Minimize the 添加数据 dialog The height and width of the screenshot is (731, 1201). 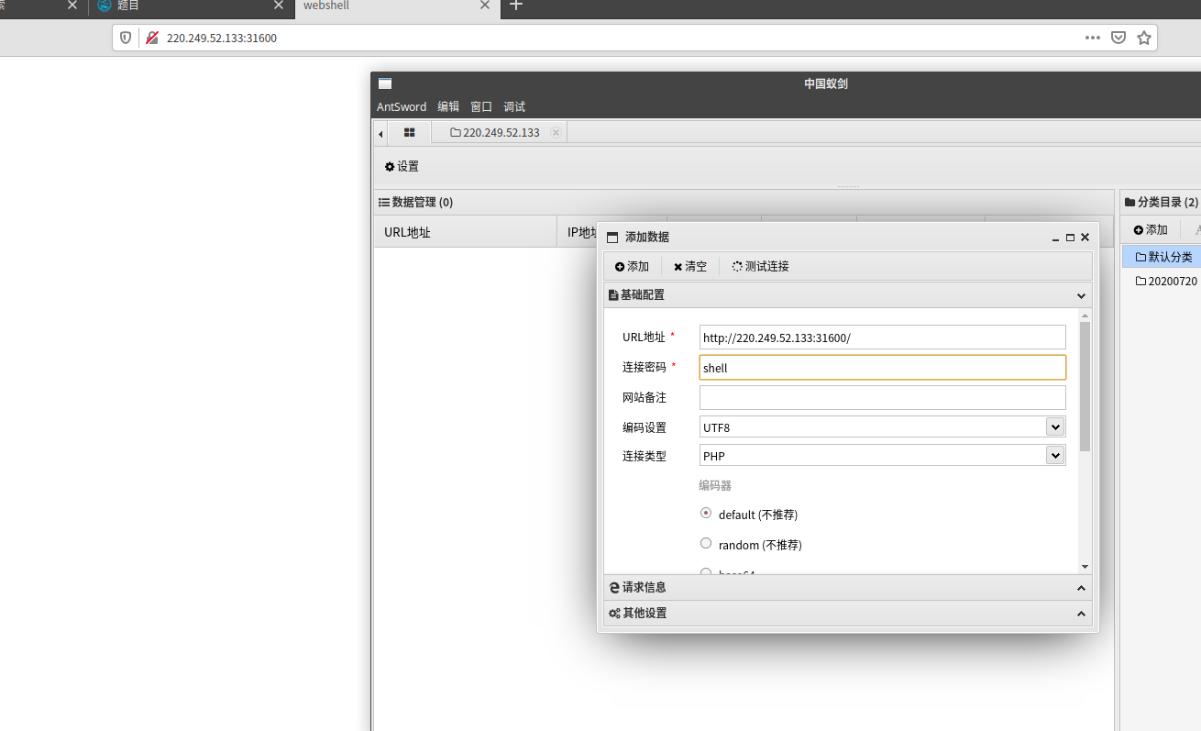point(1055,238)
